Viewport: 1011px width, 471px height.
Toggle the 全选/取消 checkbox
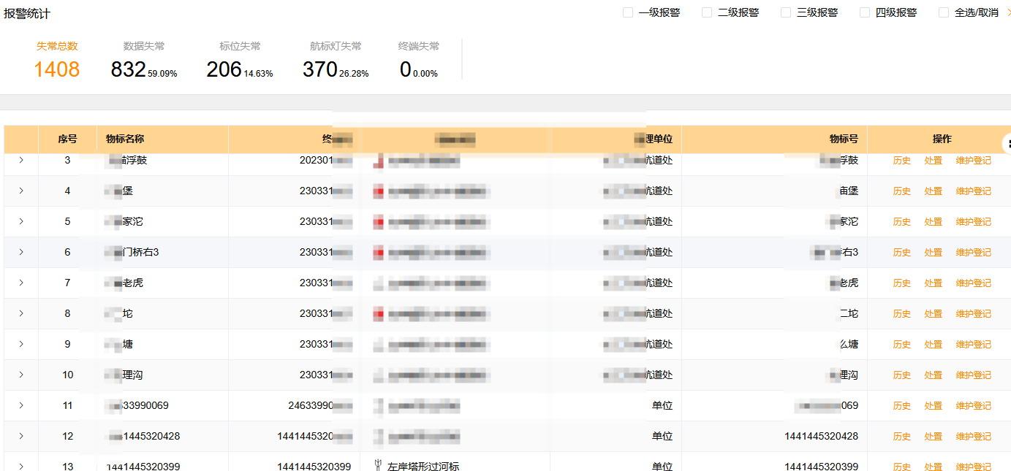click(944, 12)
